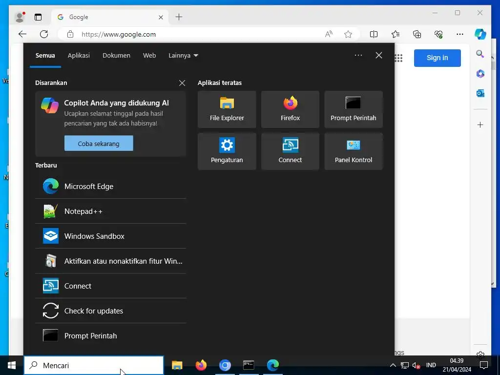Close the Windows search panel
Screen dimensions: 500x375
[378, 56]
